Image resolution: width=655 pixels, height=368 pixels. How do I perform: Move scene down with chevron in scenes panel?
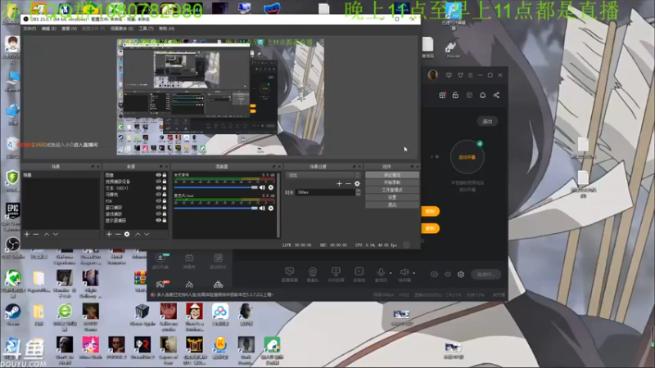pos(56,235)
